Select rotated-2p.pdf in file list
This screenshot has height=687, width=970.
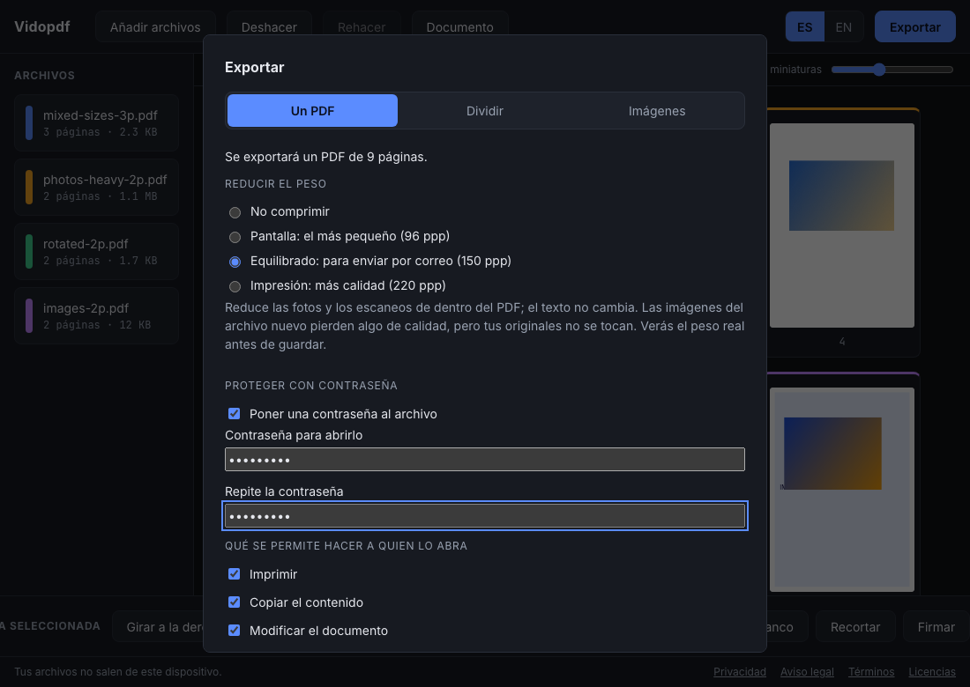click(96, 251)
